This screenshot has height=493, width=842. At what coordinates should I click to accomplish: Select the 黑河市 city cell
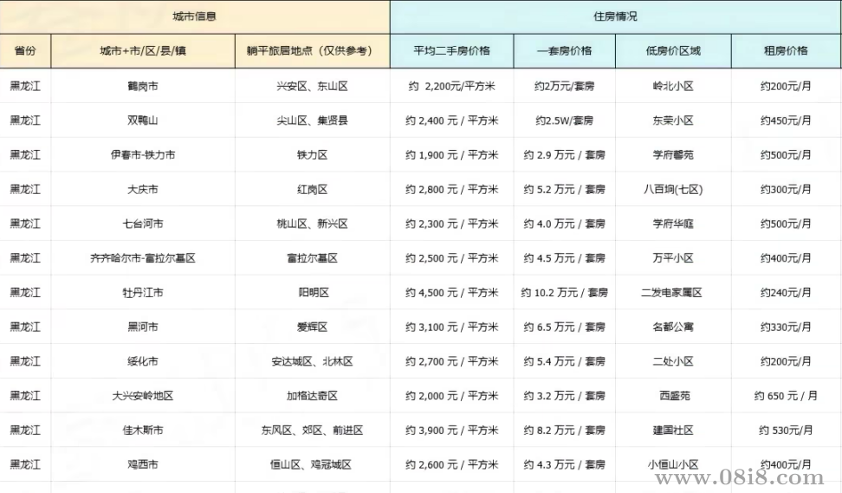pos(143,327)
